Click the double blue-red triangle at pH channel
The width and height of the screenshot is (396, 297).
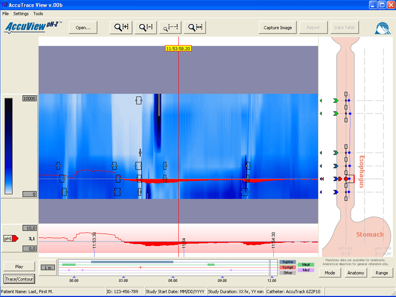(x=322, y=179)
